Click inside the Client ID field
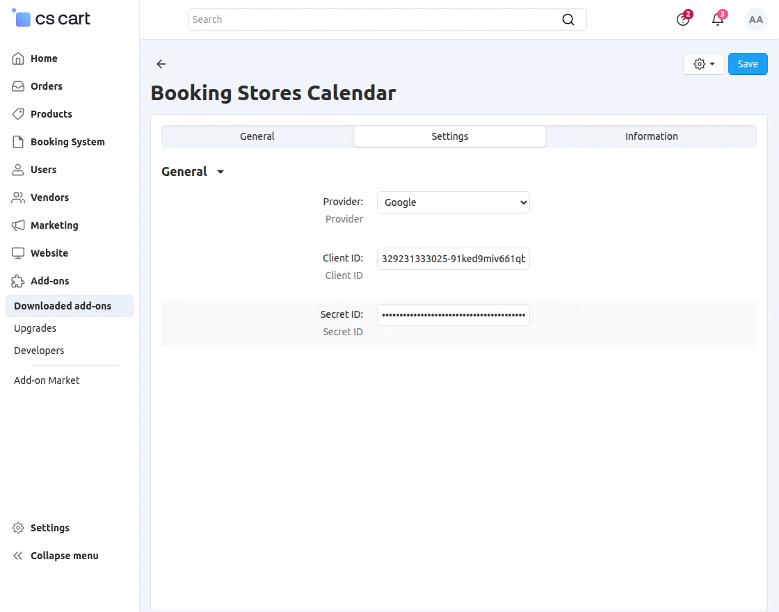 click(453, 258)
